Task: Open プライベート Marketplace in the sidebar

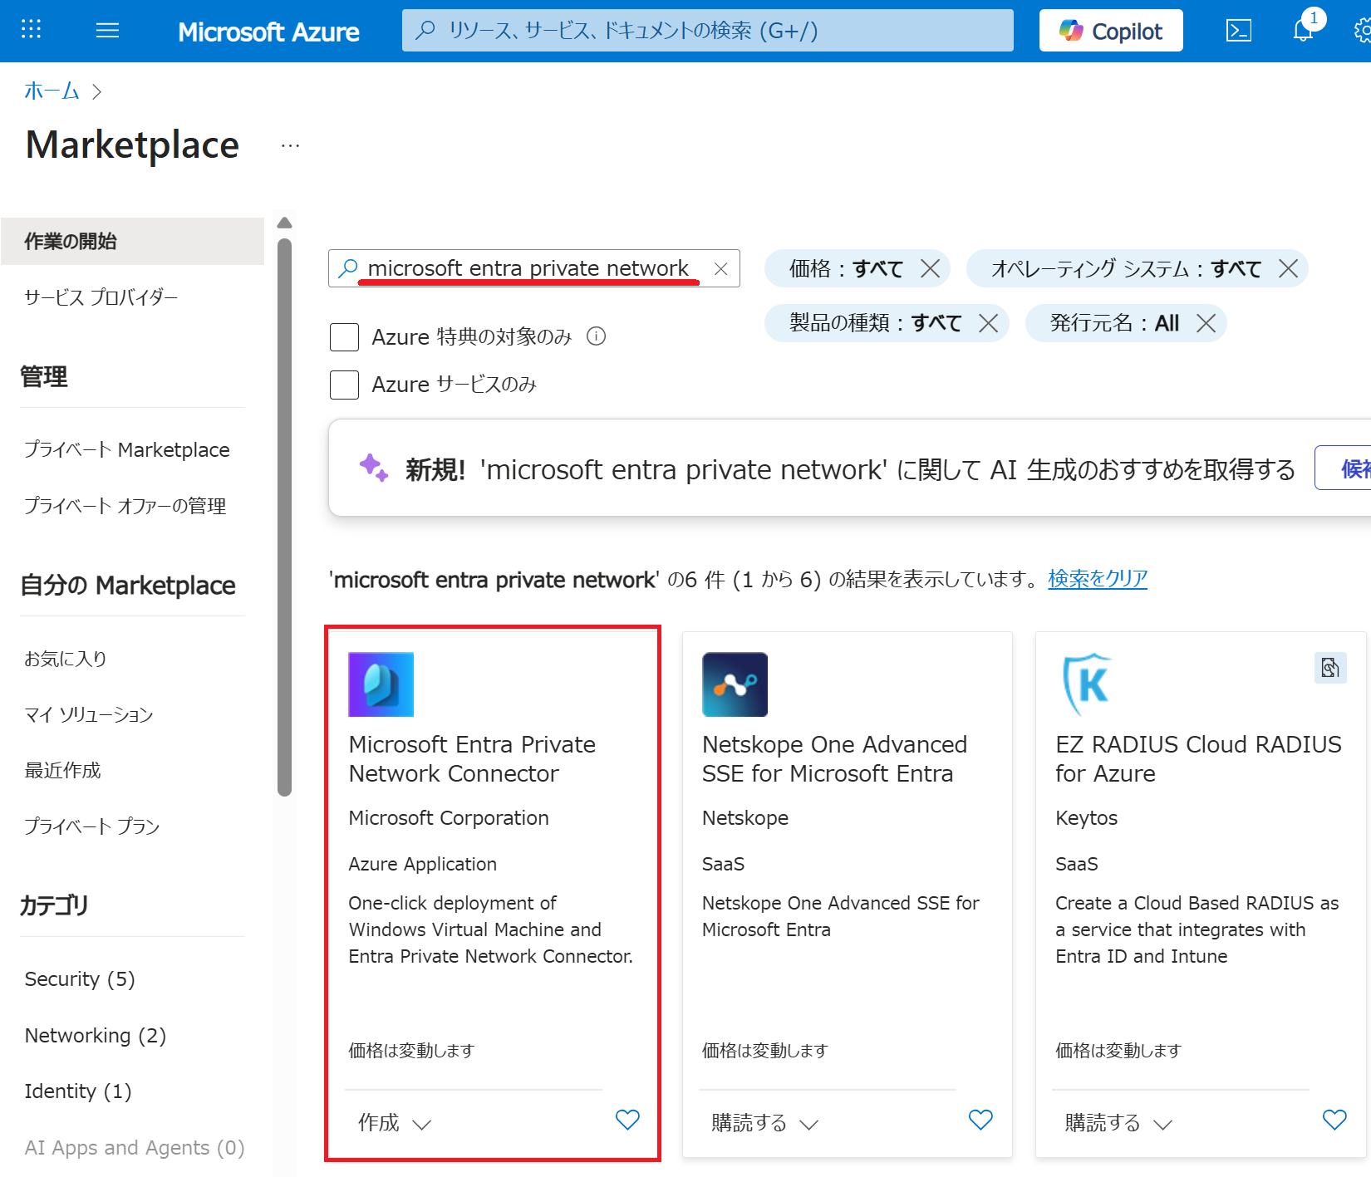Action: point(126,449)
